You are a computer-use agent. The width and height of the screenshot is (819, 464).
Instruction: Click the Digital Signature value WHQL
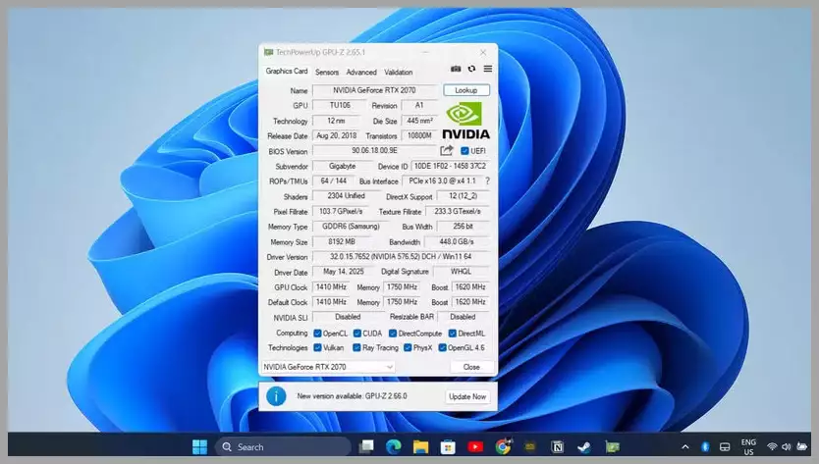(462, 272)
